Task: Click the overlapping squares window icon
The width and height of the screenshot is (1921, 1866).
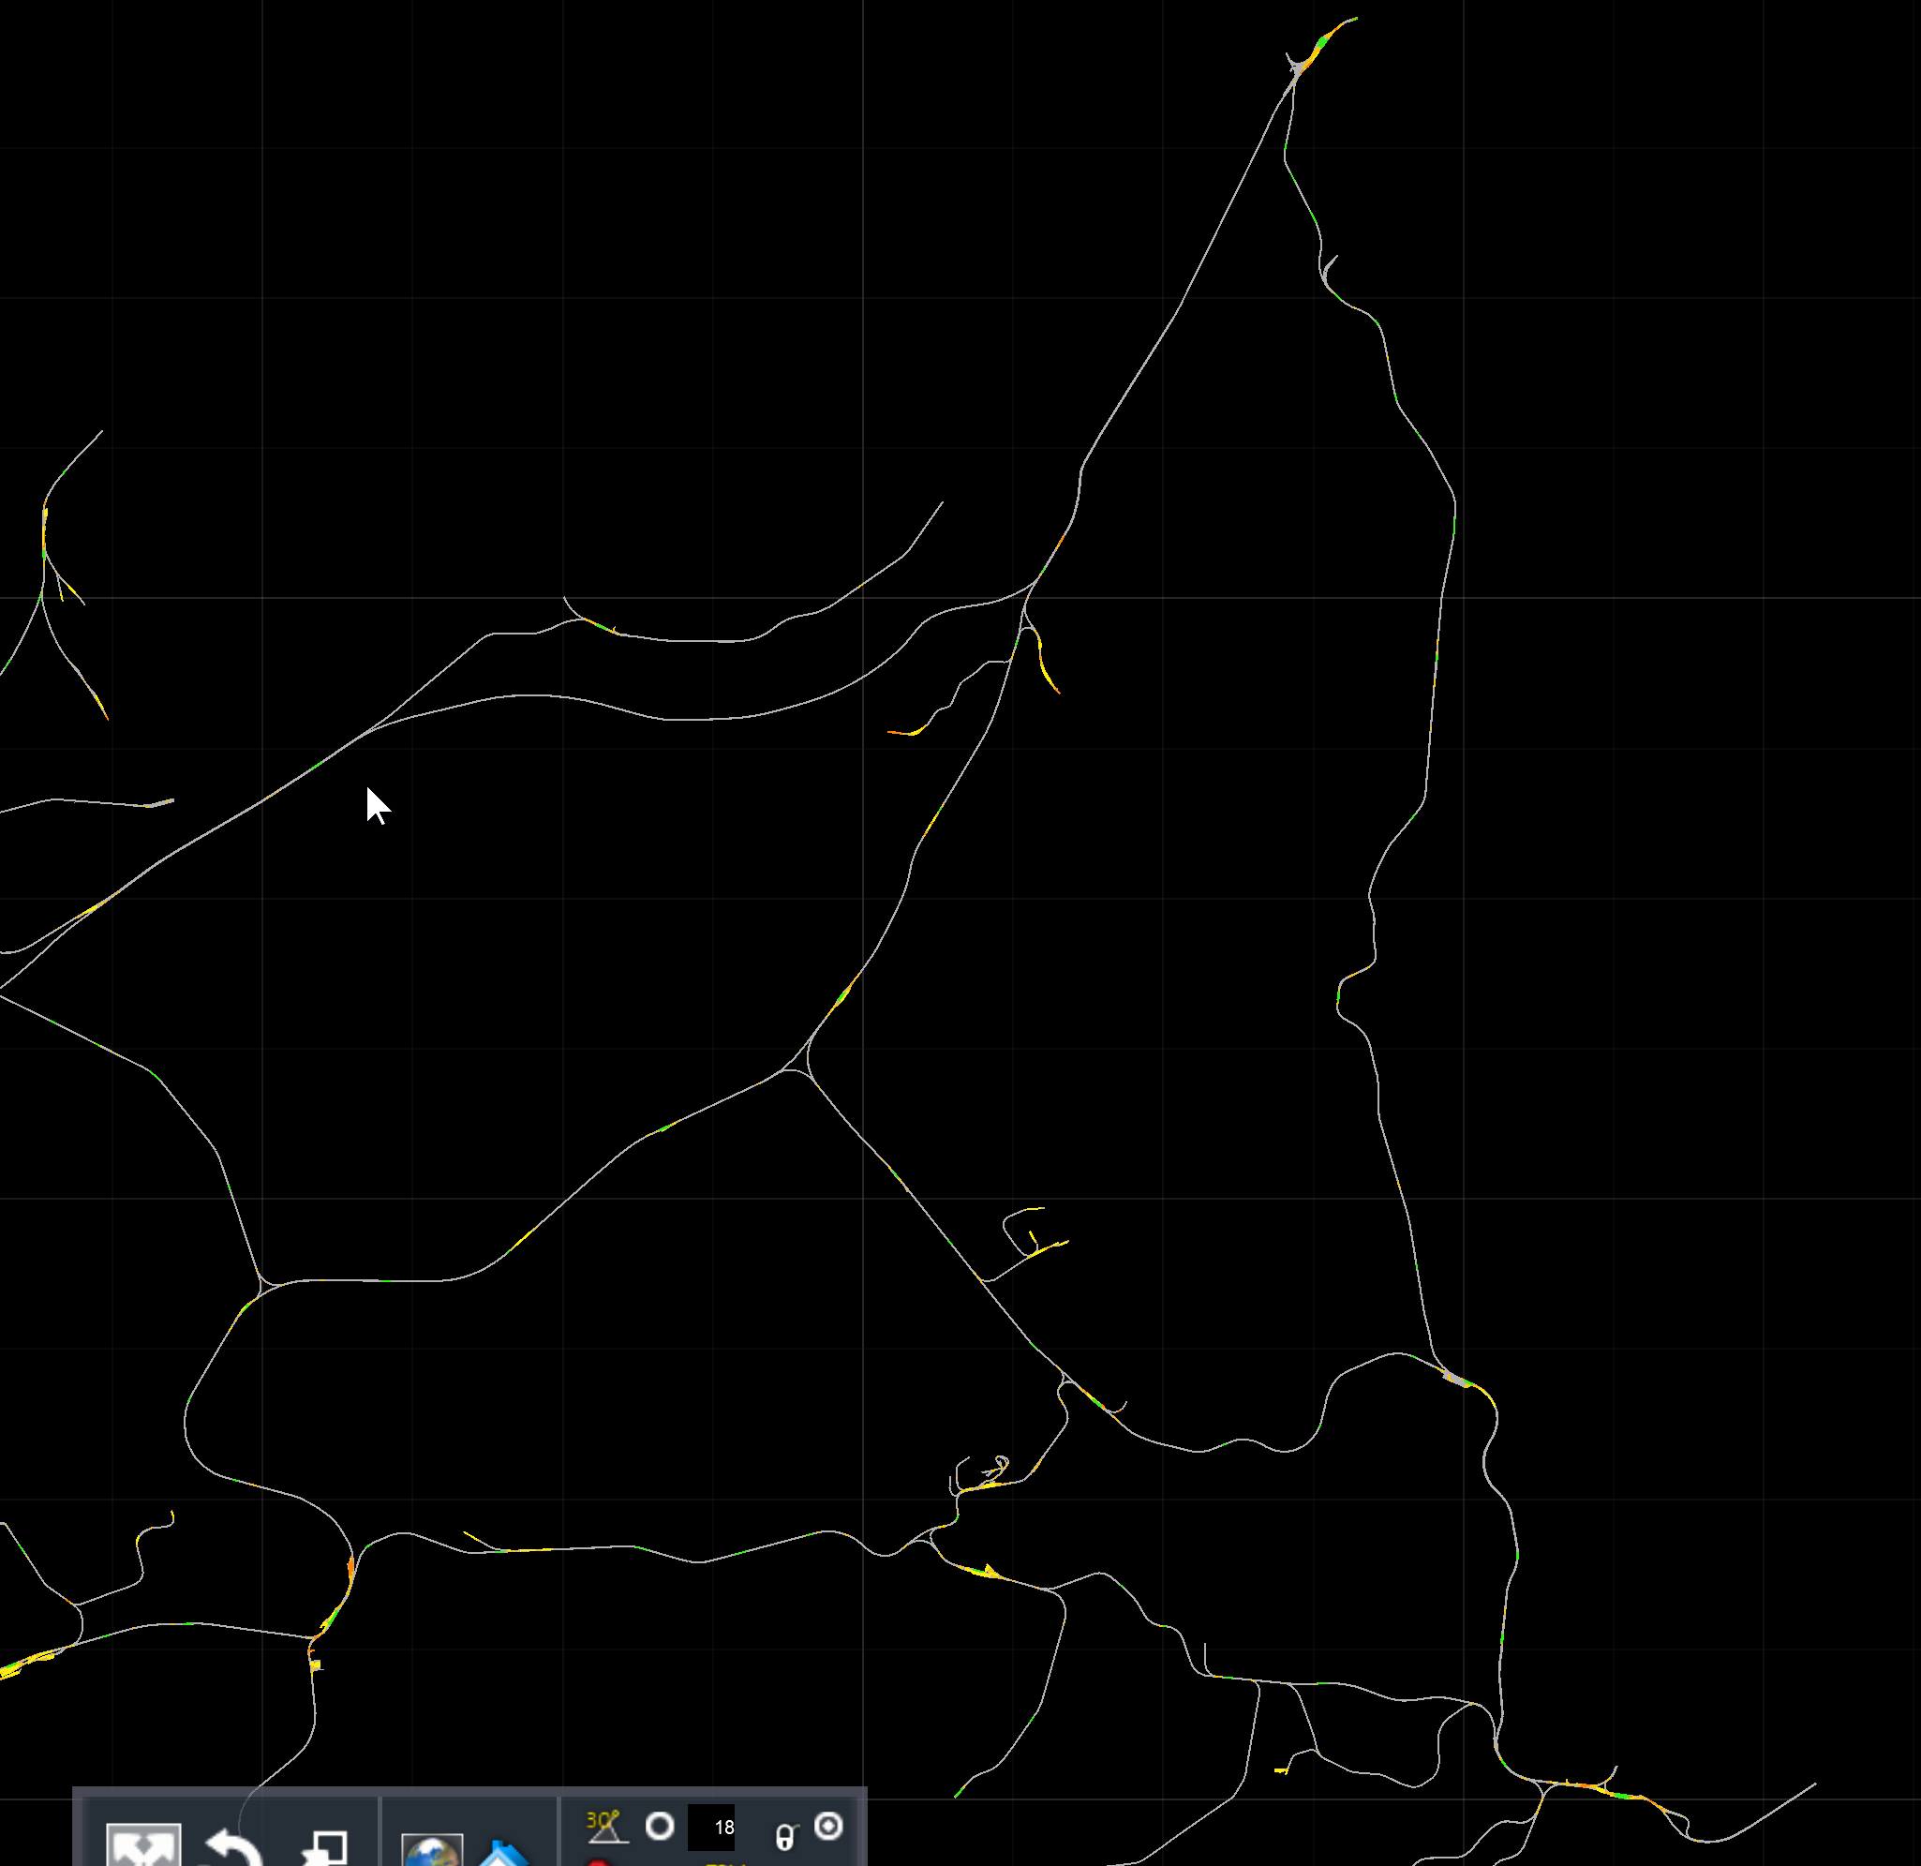Action: [x=325, y=1847]
